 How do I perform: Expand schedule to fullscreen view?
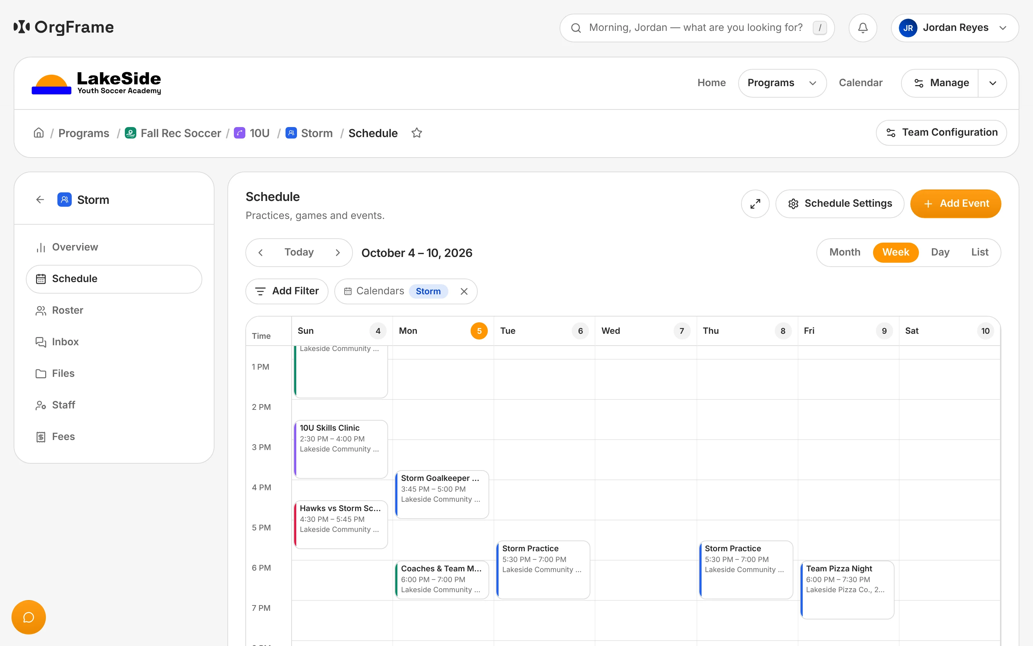point(755,204)
